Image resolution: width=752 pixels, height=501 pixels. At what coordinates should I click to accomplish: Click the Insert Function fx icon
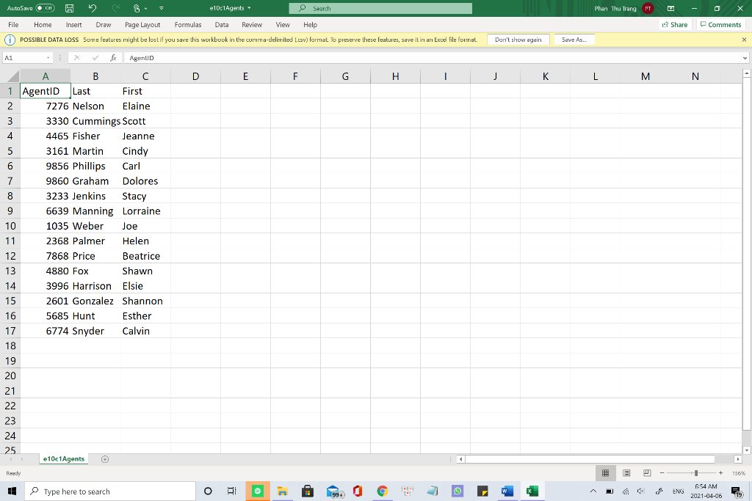(x=113, y=58)
